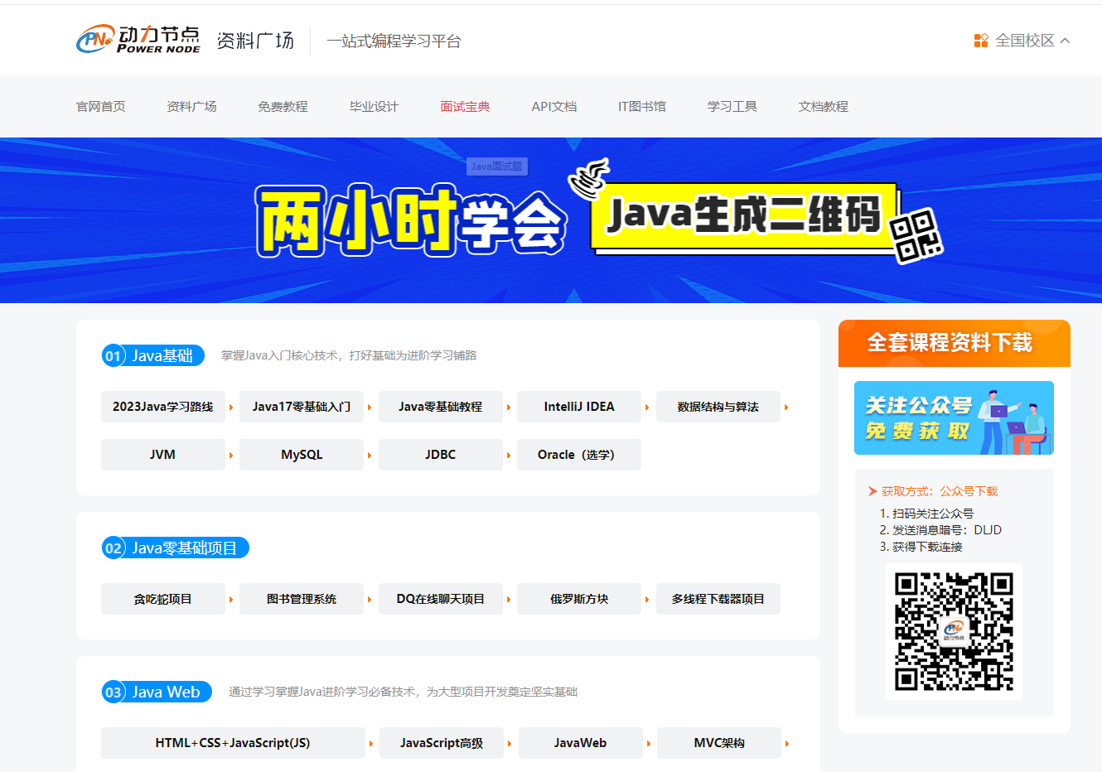Open the 免费教程 menu item
This screenshot has height=772, width=1102.
(283, 106)
